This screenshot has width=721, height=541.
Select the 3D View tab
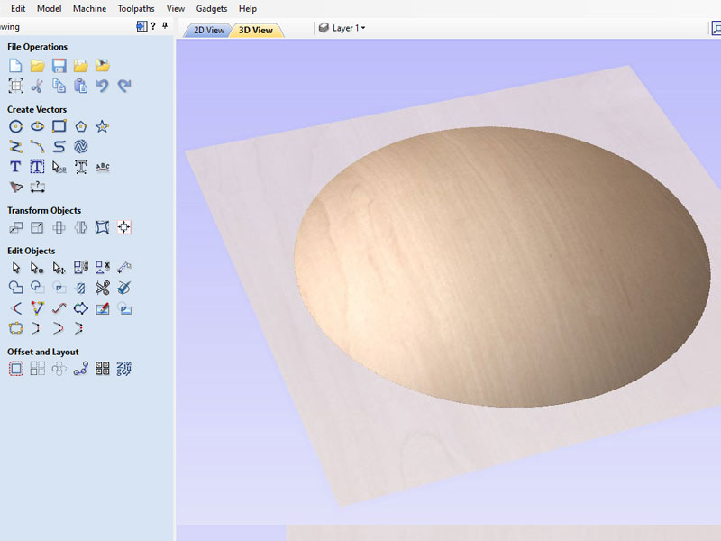click(x=256, y=30)
